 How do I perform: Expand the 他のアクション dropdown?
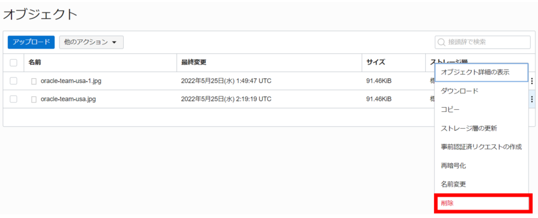click(x=91, y=42)
